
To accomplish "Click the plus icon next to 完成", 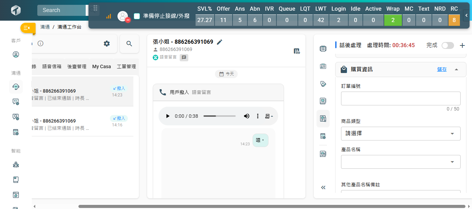I will point(462,45).
